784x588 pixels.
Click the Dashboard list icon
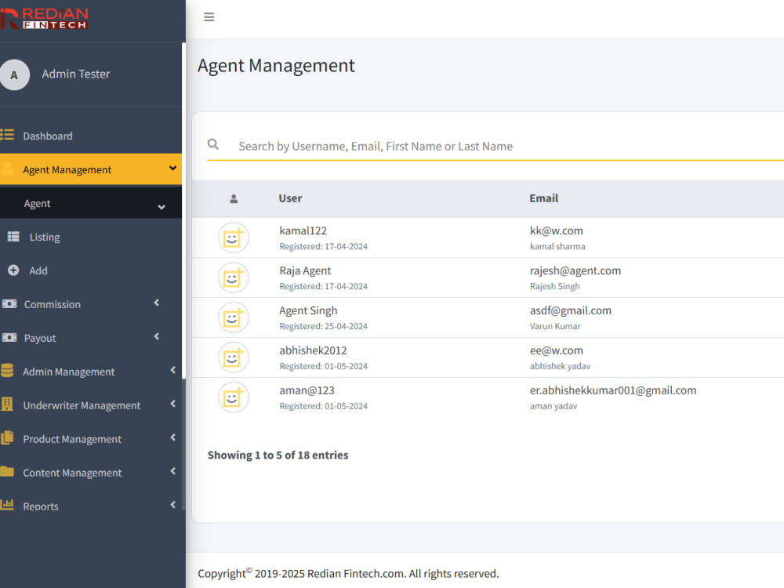pyautogui.click(x=7, y=135)
